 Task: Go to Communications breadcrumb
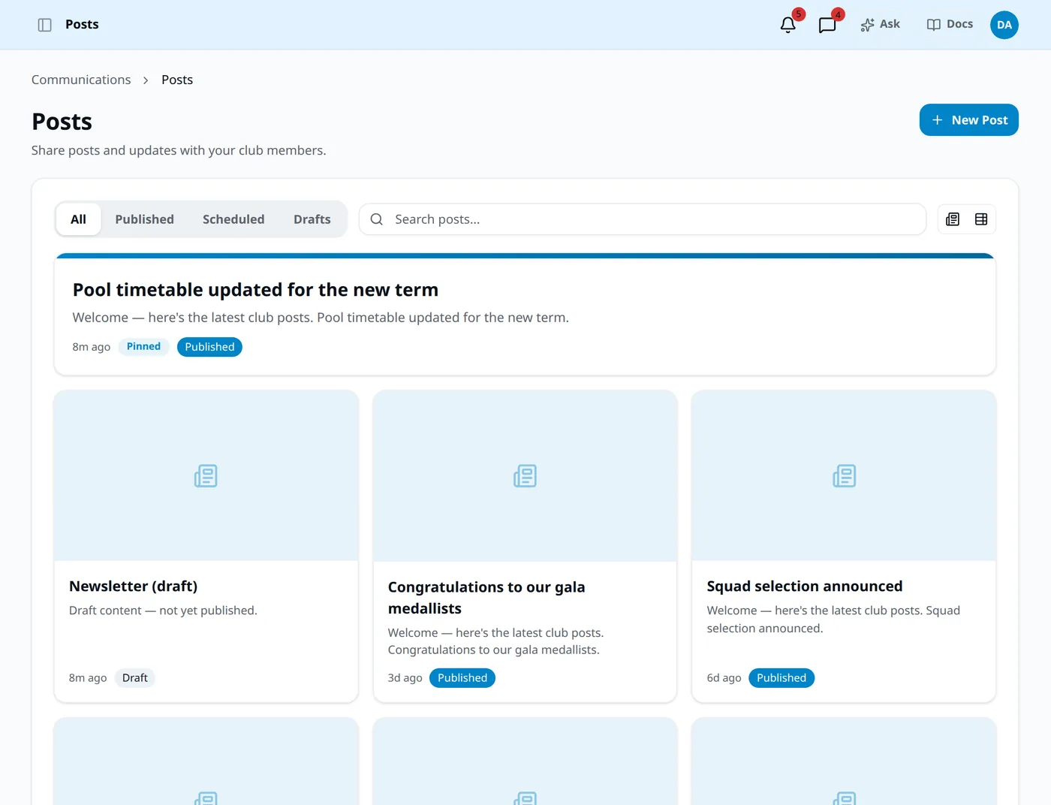click(81, 80)
